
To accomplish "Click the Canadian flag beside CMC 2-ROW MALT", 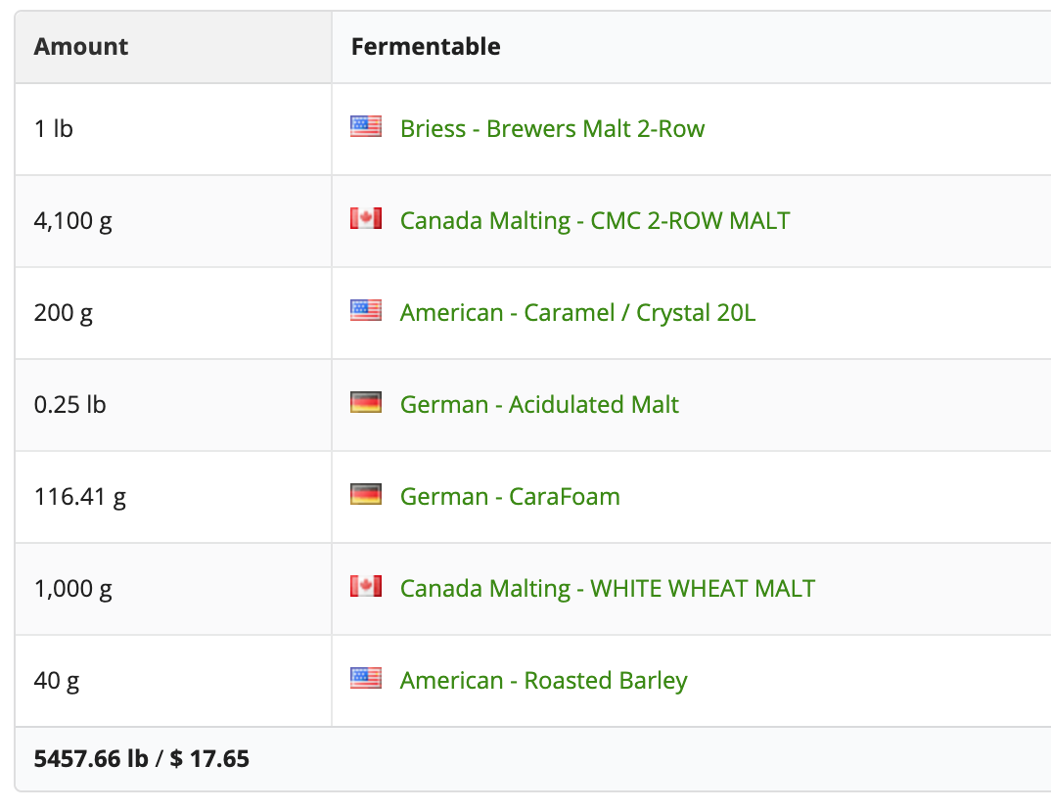I will (366, 219).
